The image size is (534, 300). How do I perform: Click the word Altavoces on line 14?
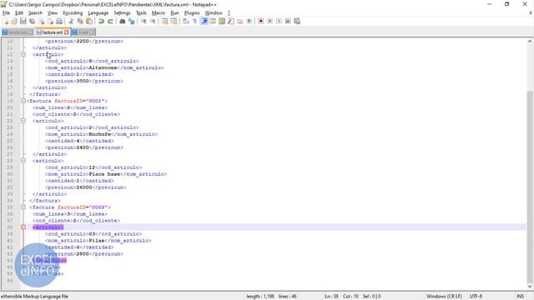(103, 67)
